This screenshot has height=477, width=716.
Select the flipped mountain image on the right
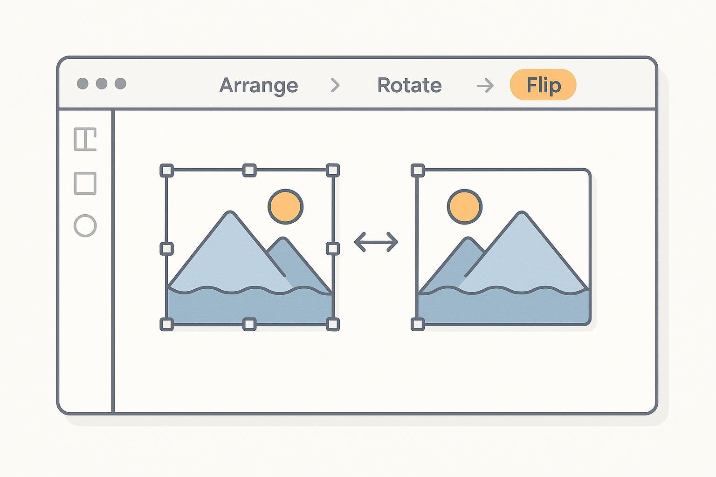click(x=503, y=261)
